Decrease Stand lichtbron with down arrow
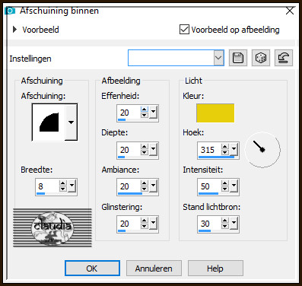Screen dimensions: 302x286 coord(225,227)
